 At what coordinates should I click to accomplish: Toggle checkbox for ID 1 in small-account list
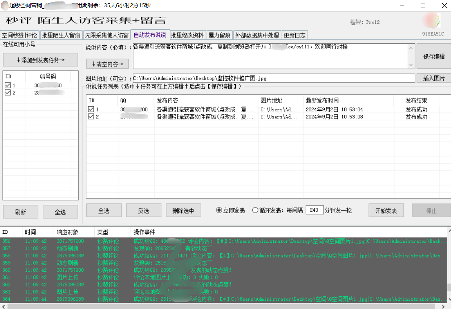(8, 85)
